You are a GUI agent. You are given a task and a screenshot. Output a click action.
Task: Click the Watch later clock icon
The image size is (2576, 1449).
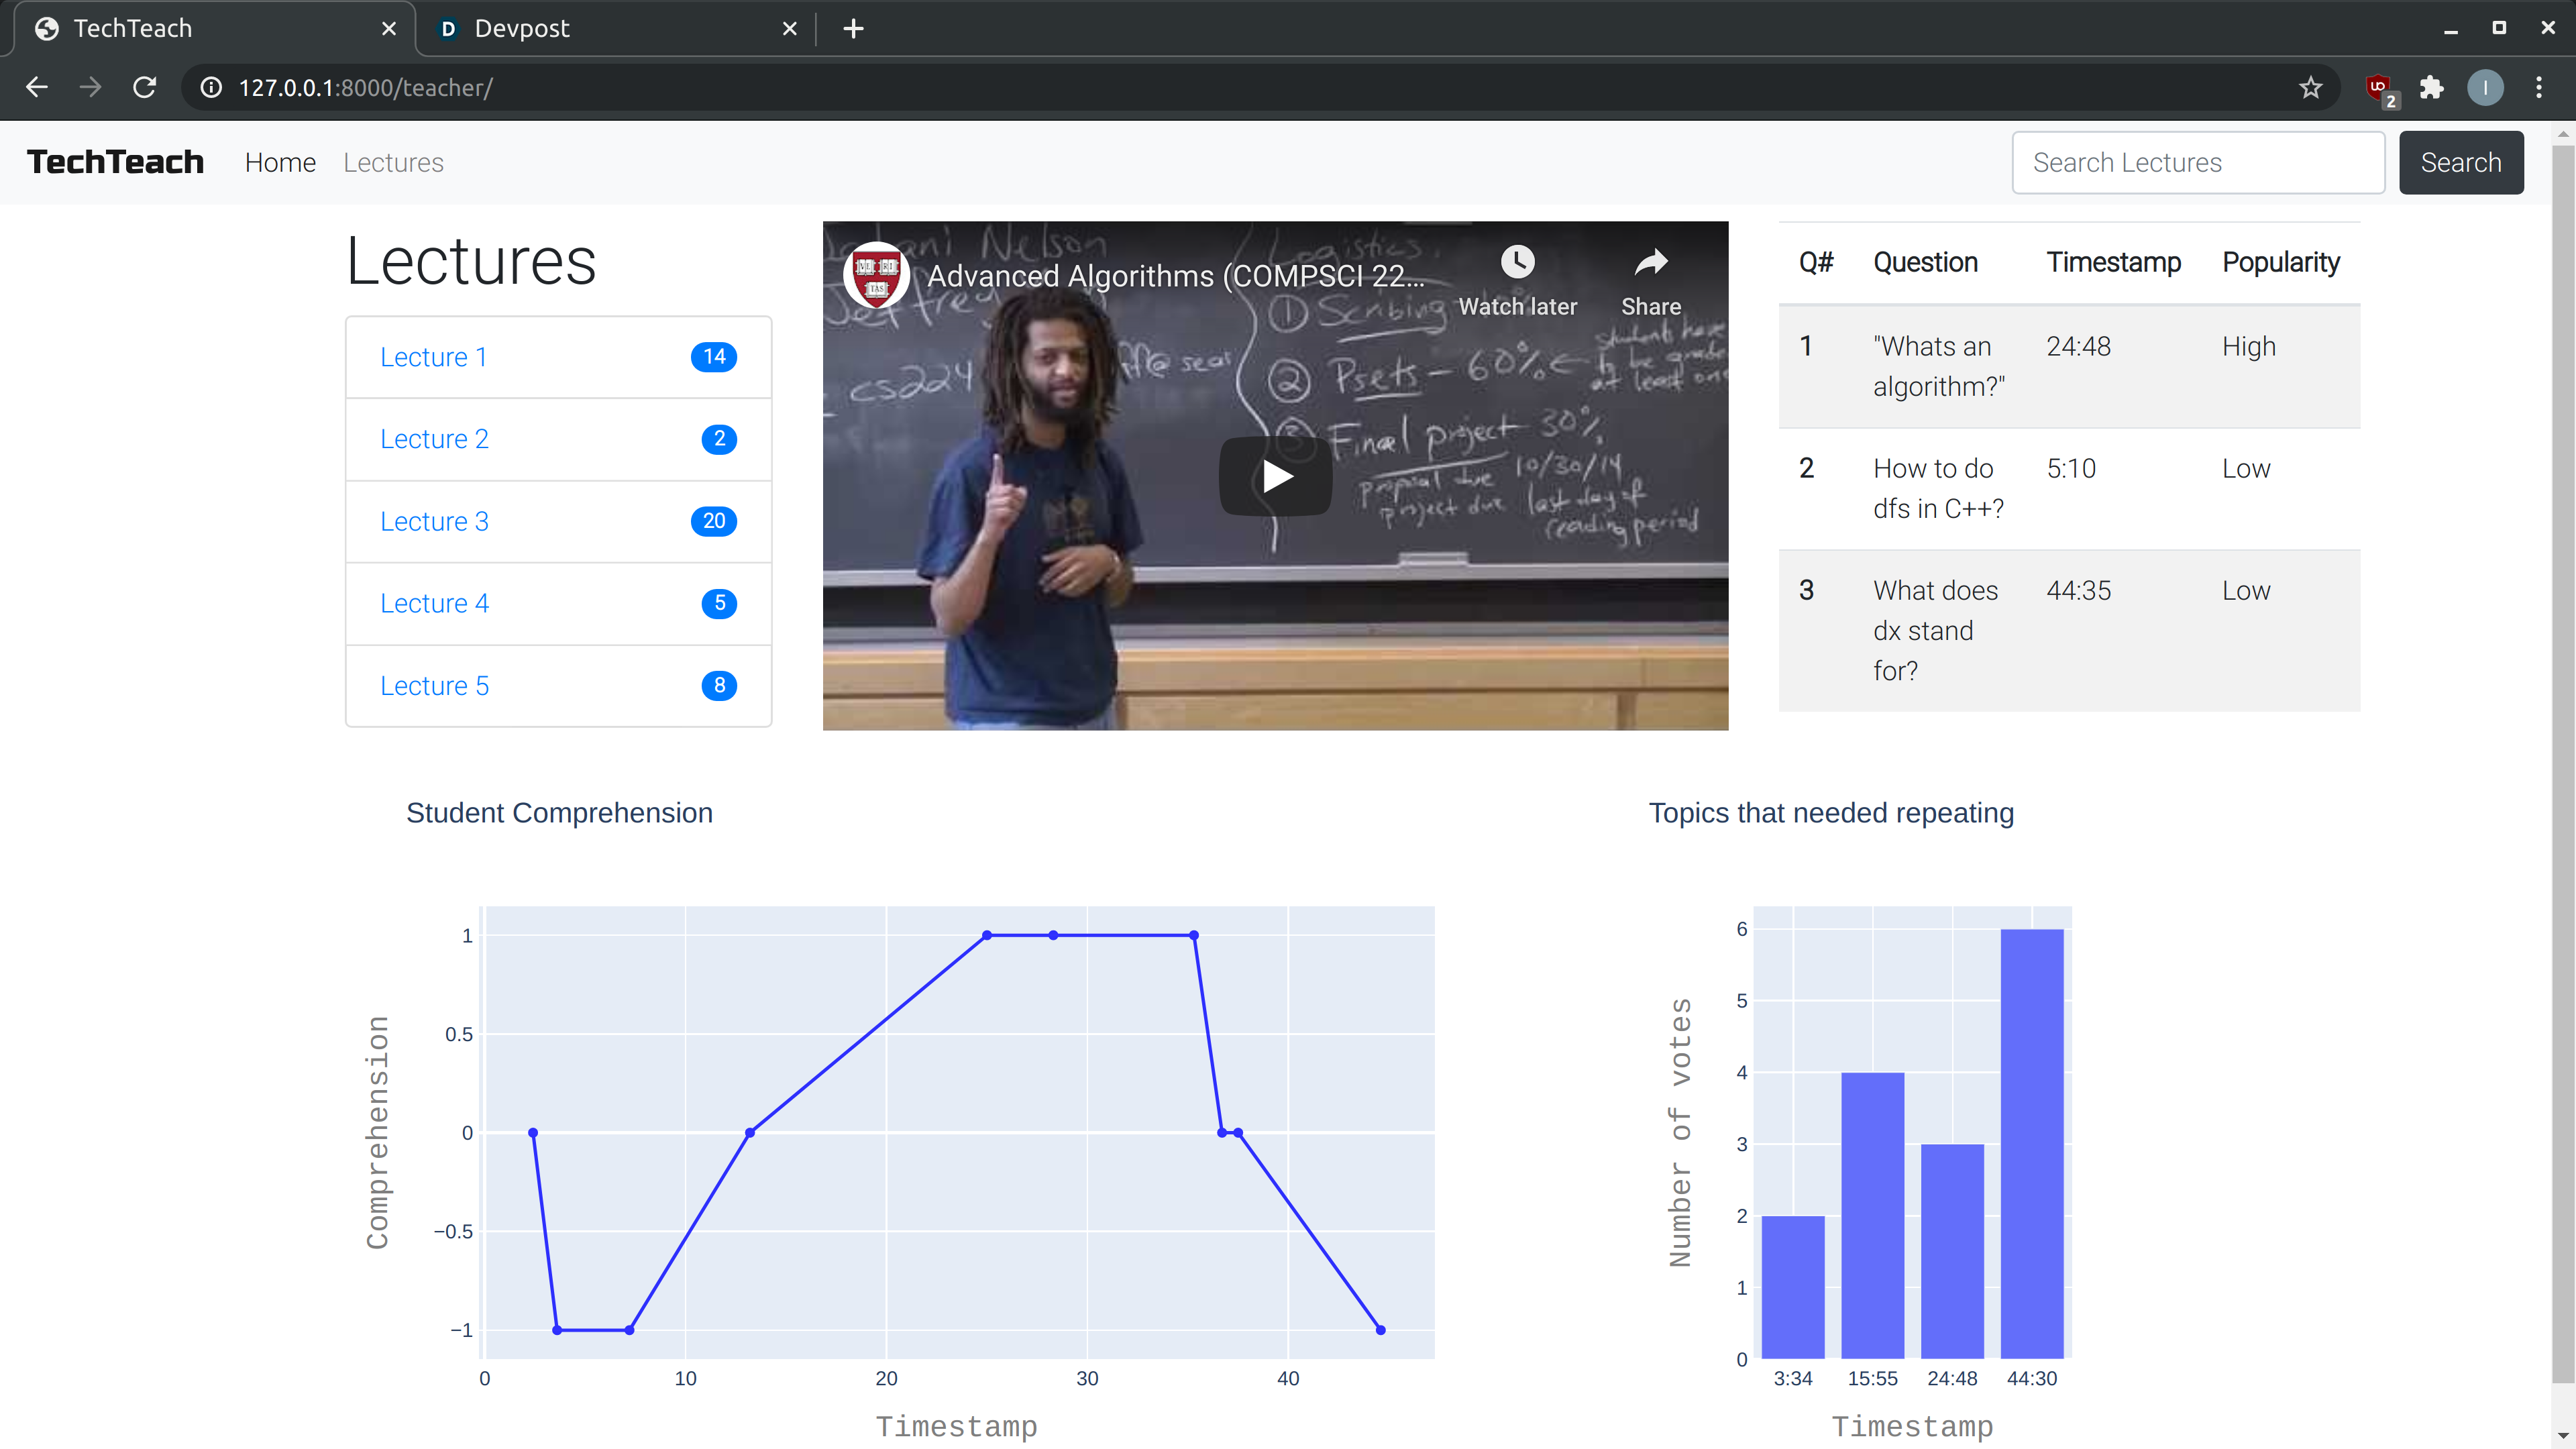coord(1517,263)
